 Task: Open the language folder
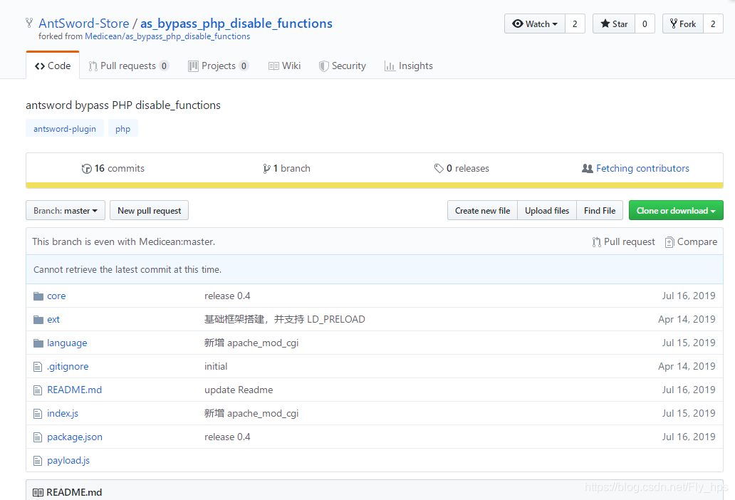click(67, 343)
